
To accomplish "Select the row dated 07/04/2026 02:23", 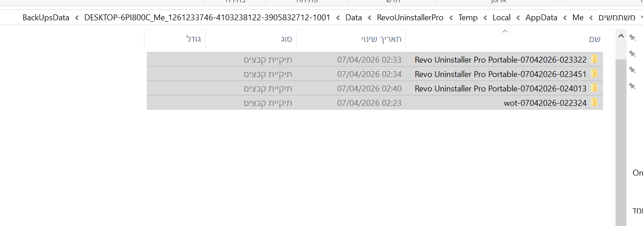I will [369, 103].
